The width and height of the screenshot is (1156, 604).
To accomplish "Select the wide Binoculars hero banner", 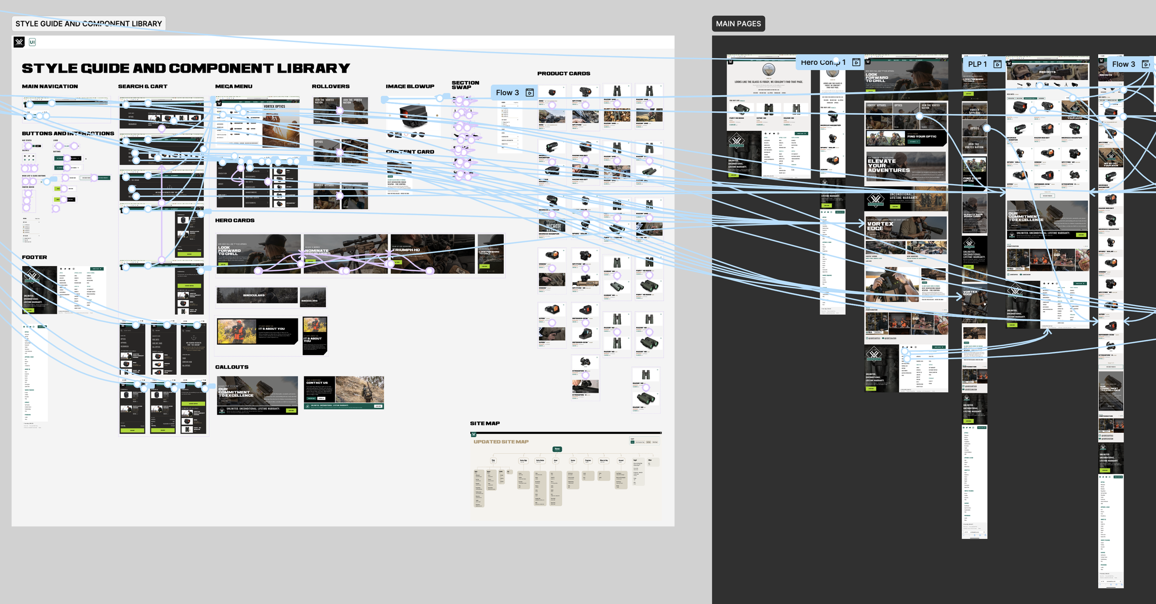I will click(x=257, y=295).
